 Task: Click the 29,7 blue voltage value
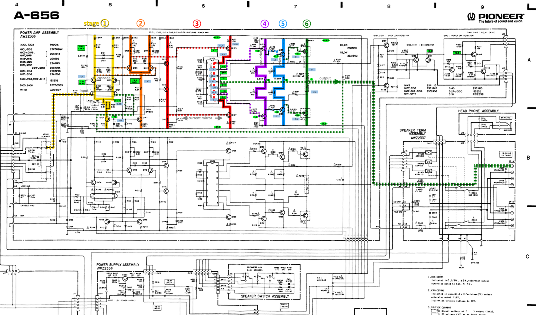pos(147,81)
